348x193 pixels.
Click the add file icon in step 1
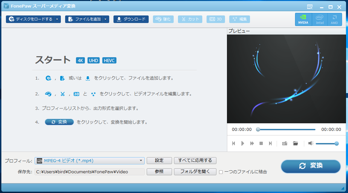[x=62, y=78]
